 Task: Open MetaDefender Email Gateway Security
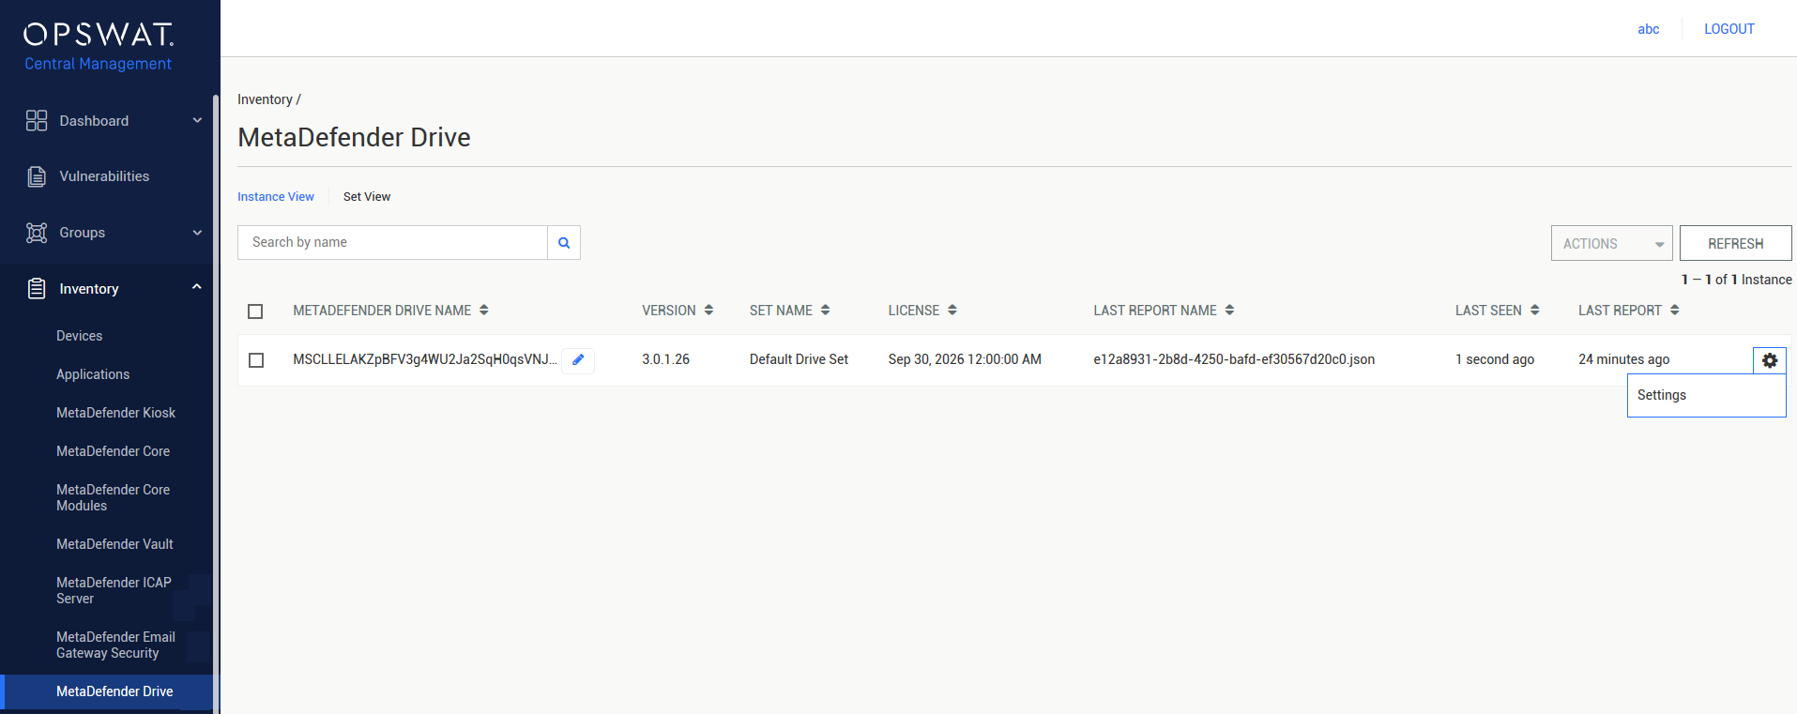click(115, 645)
